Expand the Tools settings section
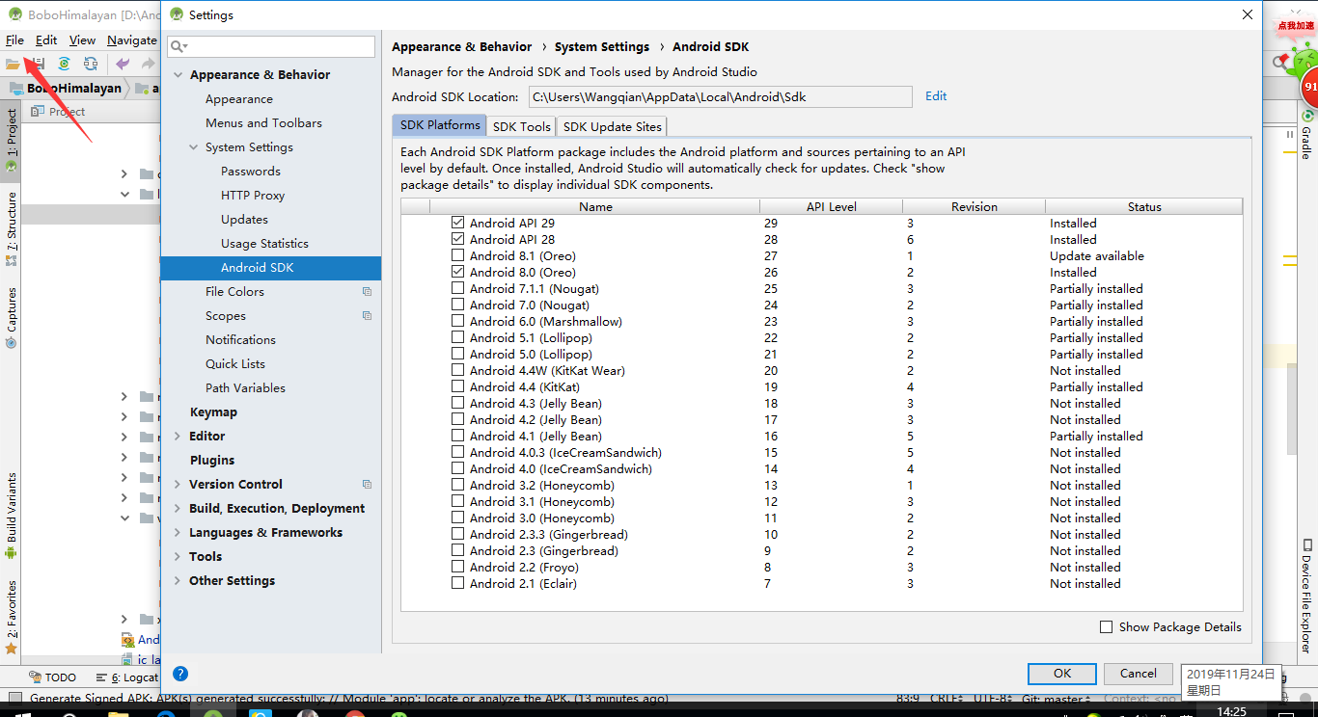 [x=178, y=556]
